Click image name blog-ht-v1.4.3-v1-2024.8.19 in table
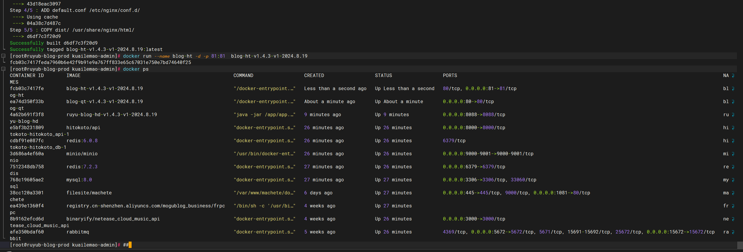The width and height of the screenshot is (743, 252). (105, 89)
